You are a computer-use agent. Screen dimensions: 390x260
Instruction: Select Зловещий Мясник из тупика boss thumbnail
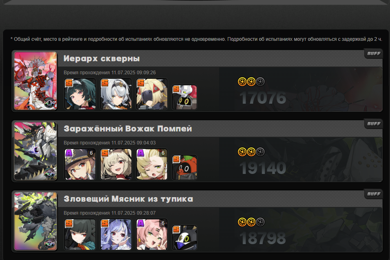35,221
